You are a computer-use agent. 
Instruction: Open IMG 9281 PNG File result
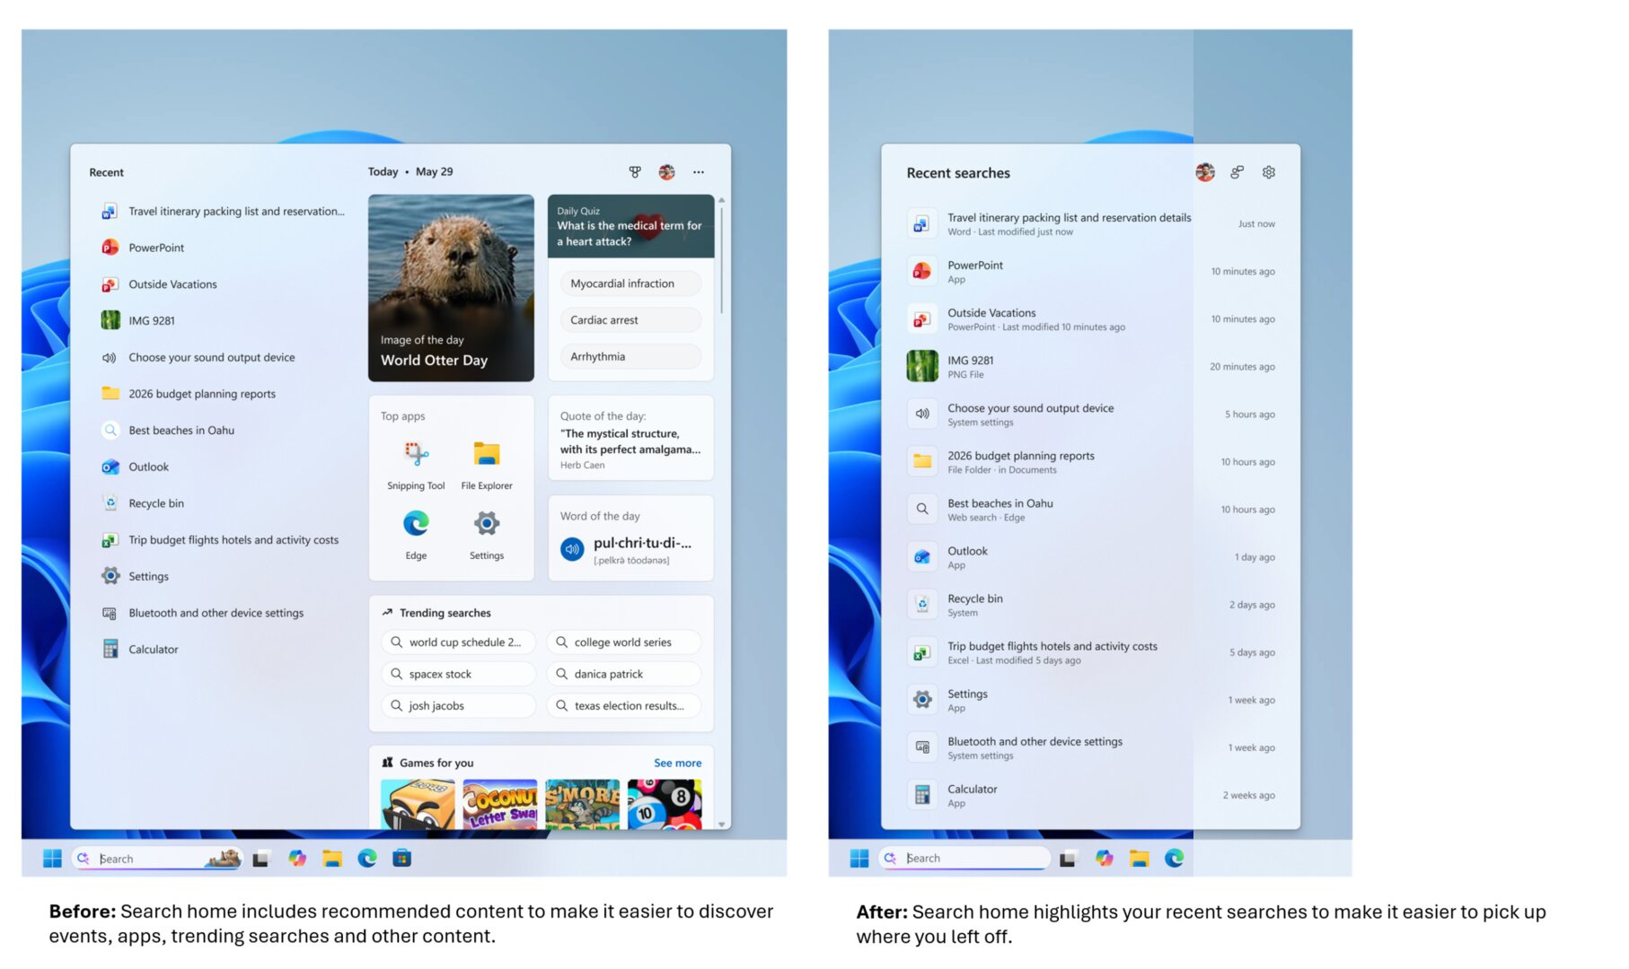pos(1091,367)
